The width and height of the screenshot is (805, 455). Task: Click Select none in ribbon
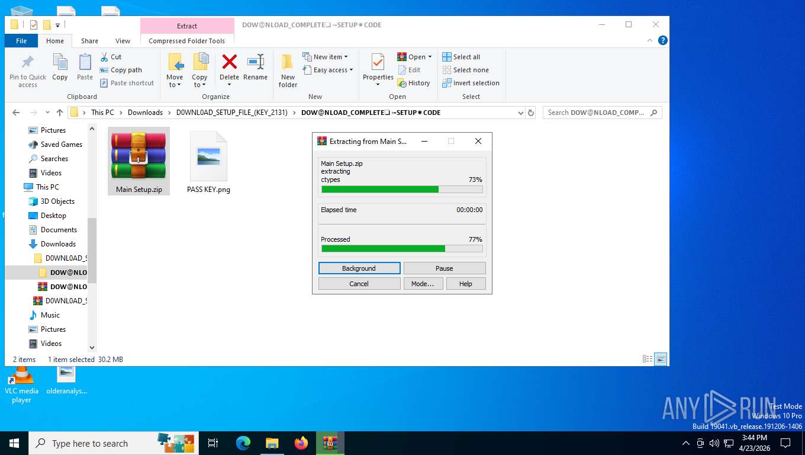(x=465, y=70)
